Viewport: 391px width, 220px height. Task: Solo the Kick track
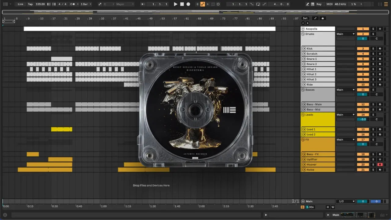[373, 49]
